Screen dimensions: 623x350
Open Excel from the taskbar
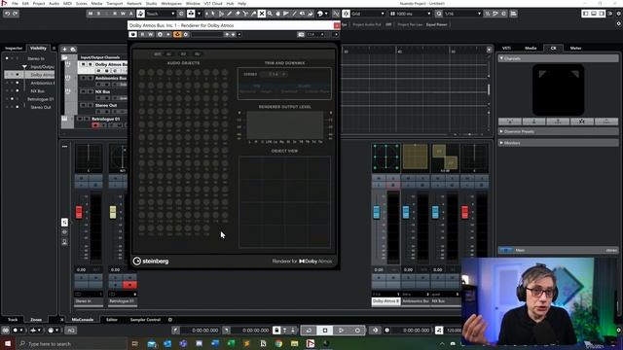[231, 343]
